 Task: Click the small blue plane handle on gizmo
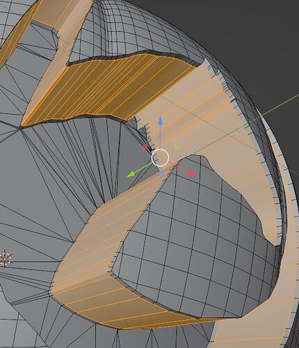point(161,175)
